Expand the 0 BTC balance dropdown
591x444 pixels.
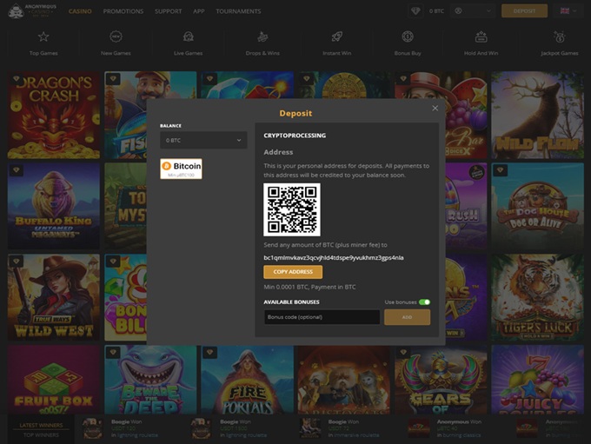click(203, 140)
